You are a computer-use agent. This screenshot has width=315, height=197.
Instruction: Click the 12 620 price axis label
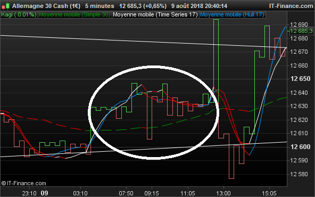[x=299, y=120]
